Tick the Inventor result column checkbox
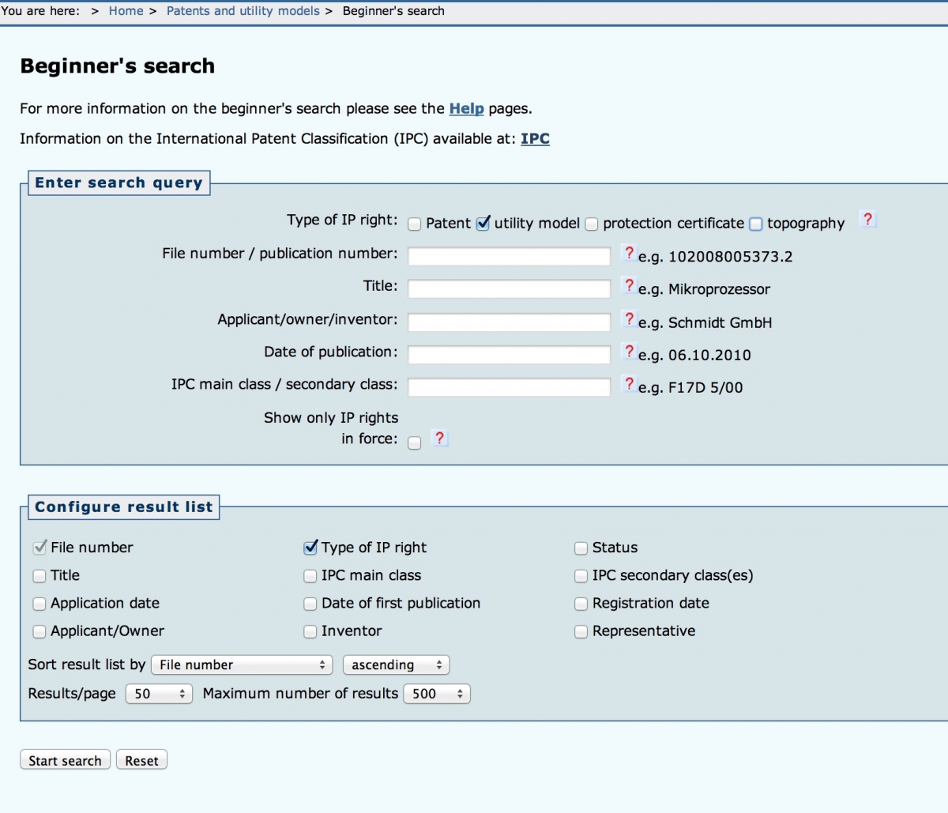 point(310,631)
